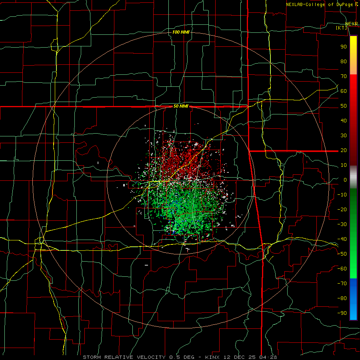Select the 50 NMI range ring label

181,106
